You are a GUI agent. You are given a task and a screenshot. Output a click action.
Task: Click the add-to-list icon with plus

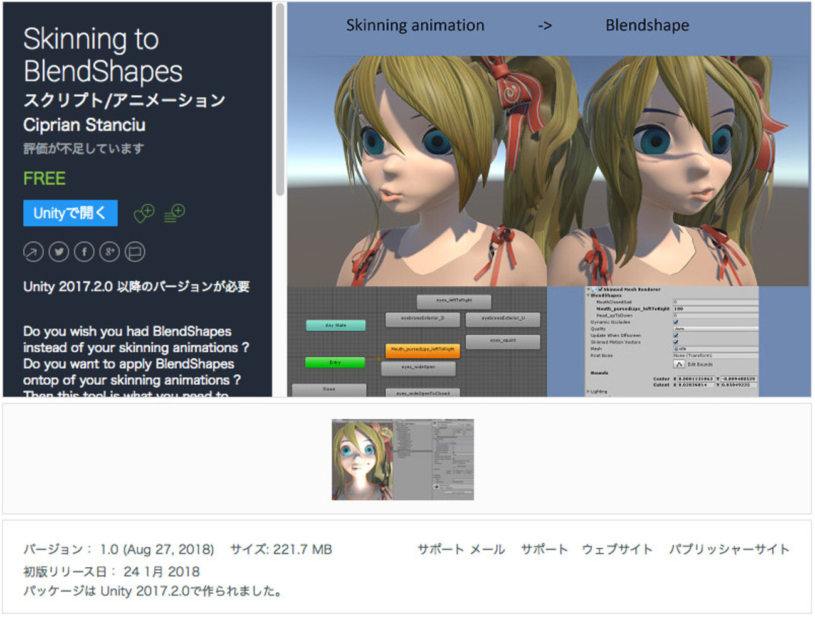point(174,214)
